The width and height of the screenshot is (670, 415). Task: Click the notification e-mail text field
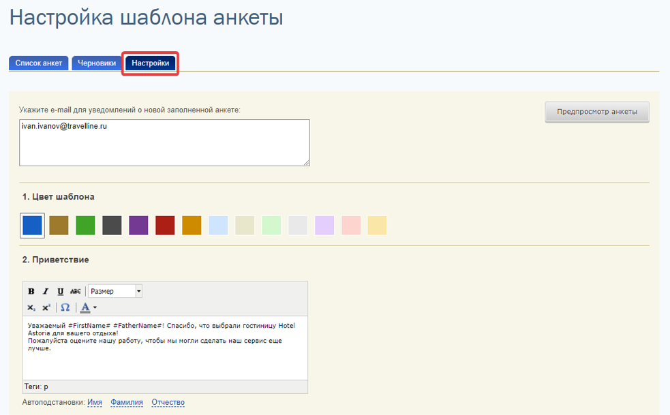164,142
